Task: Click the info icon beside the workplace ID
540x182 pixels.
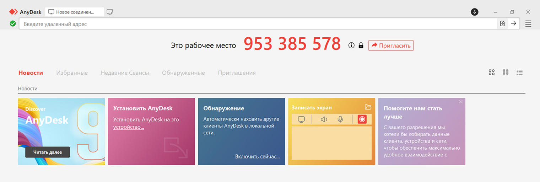Action: click(x=351, y=45)
